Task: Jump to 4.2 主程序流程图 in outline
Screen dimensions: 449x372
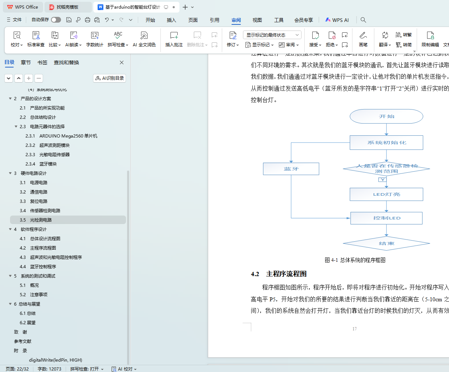Action: pos(43,248)
